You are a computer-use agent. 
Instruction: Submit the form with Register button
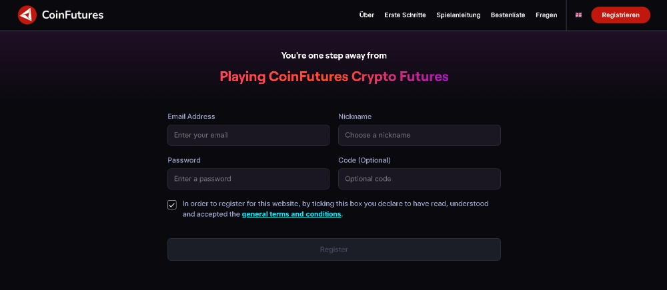333,249
